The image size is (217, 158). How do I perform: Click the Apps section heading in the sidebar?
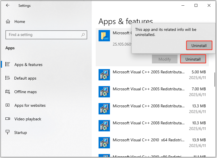point(10,48)
